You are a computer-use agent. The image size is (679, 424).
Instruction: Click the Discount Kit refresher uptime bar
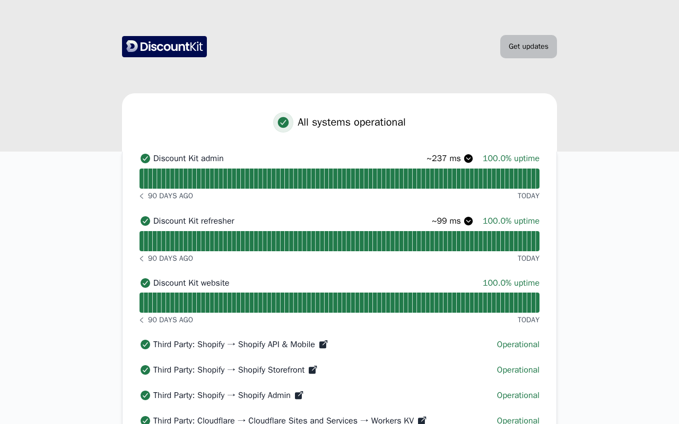coord(339,241)
